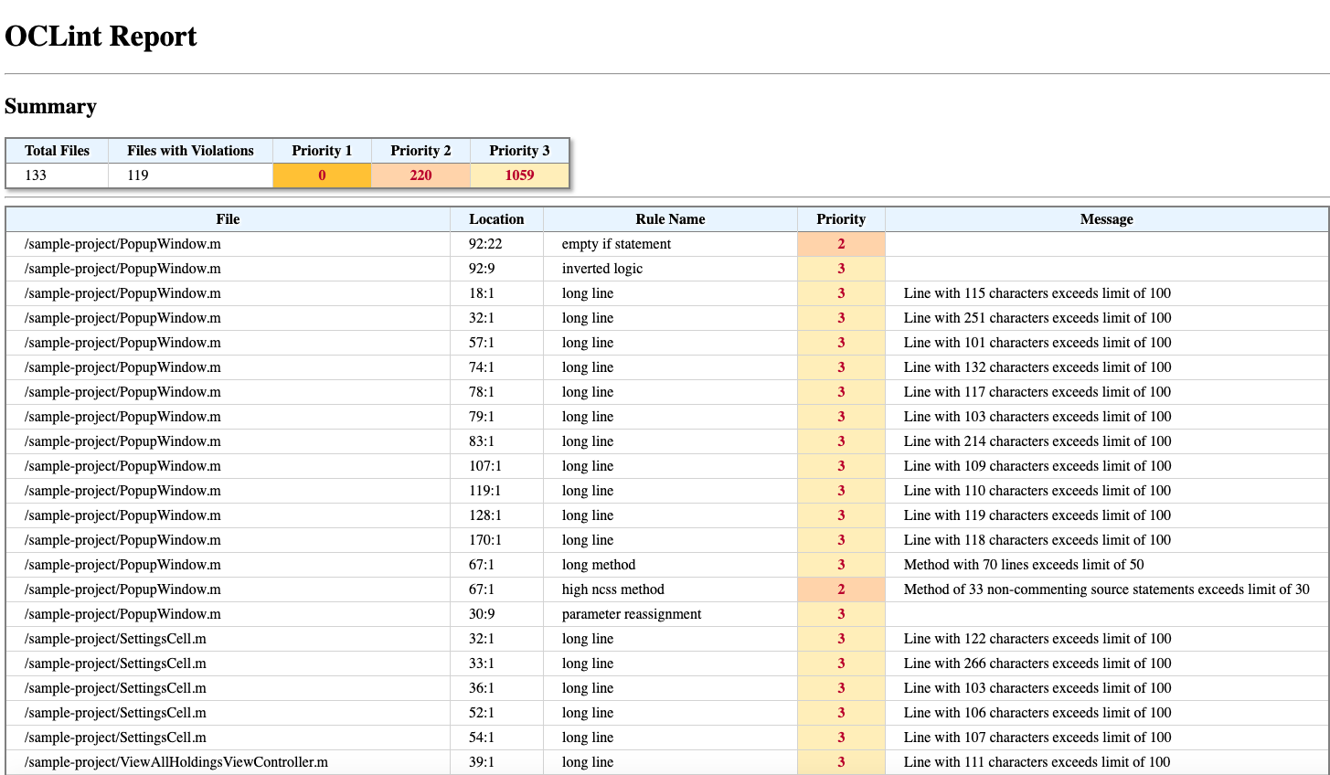Click ViewAllHoldingsViewController.m file path
This screenshot has width=1330, height=775.
(176, 762)
